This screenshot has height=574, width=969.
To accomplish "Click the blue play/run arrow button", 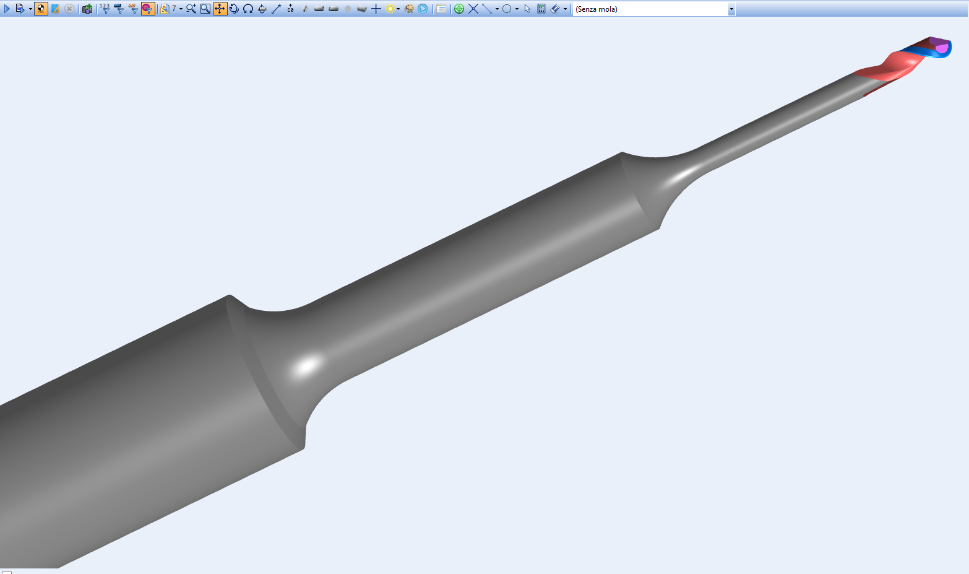I will [x=7, y=9].
